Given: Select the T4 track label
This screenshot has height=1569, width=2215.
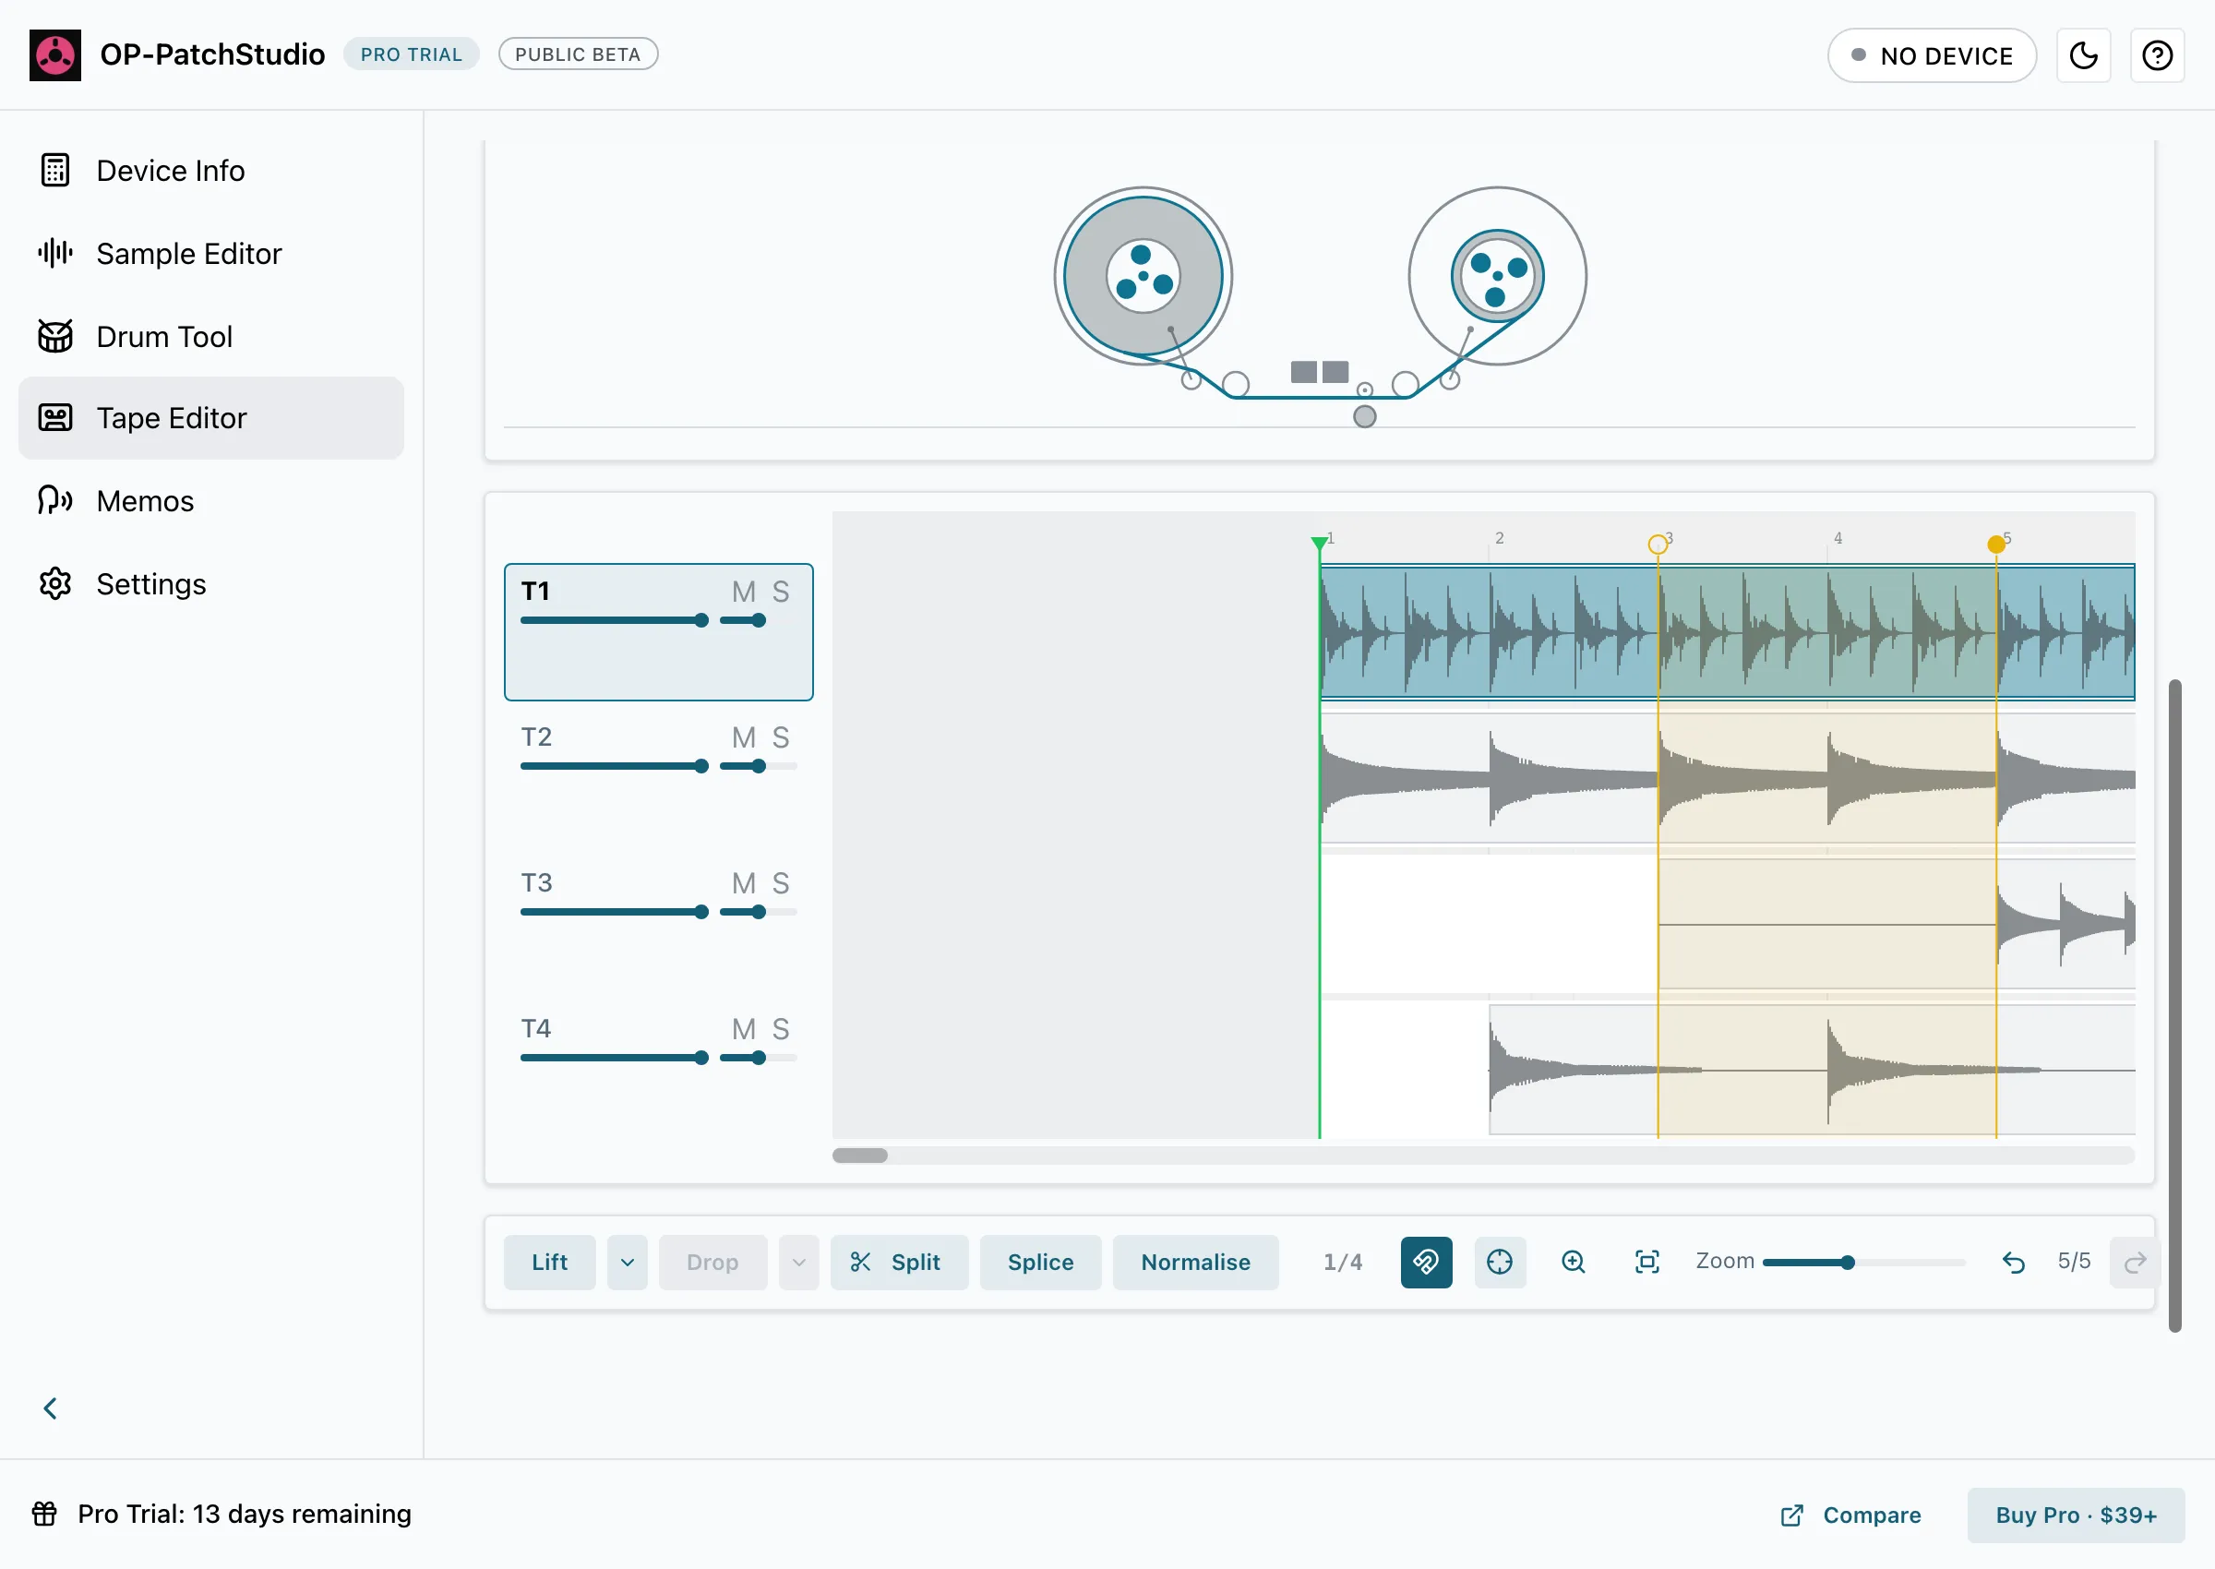Looking at the screenshot, I should pyautogui.click(x=536, y=1029).
